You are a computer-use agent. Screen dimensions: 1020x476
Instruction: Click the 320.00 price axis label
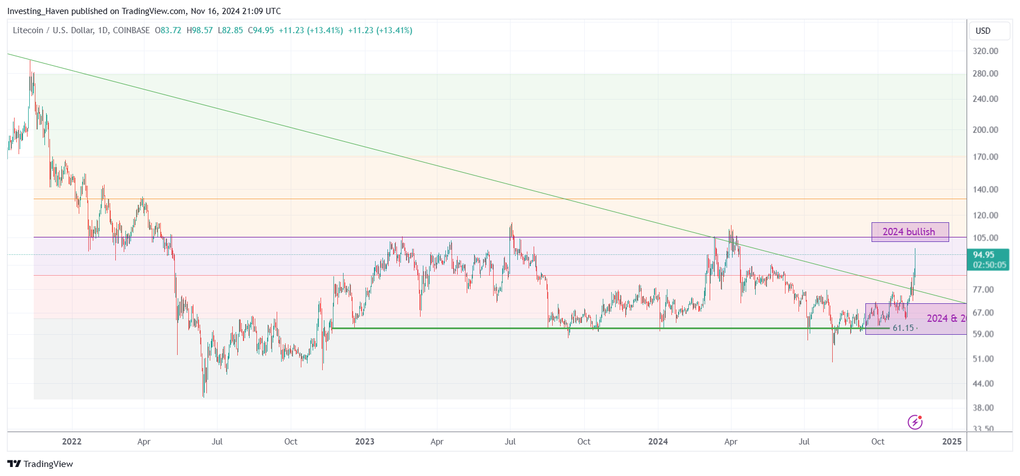tap(985, 51)
